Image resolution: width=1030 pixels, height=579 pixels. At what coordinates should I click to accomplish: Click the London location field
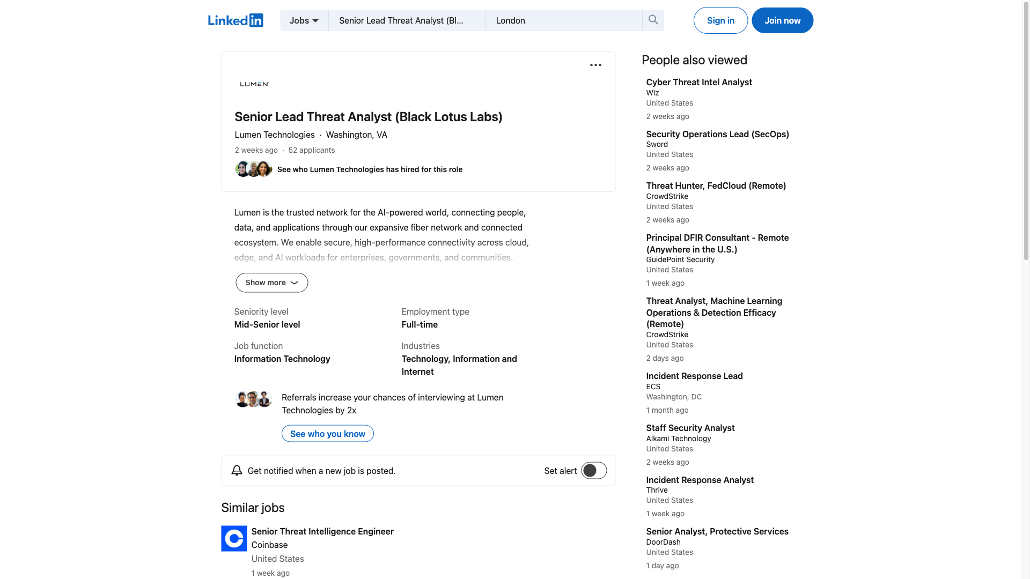pos(564,20)
